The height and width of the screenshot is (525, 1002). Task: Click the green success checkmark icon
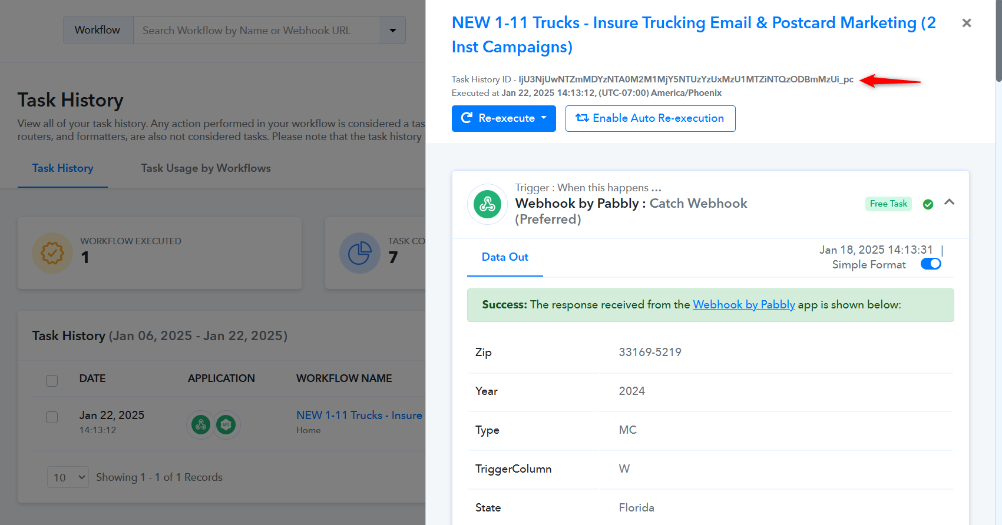928,204
